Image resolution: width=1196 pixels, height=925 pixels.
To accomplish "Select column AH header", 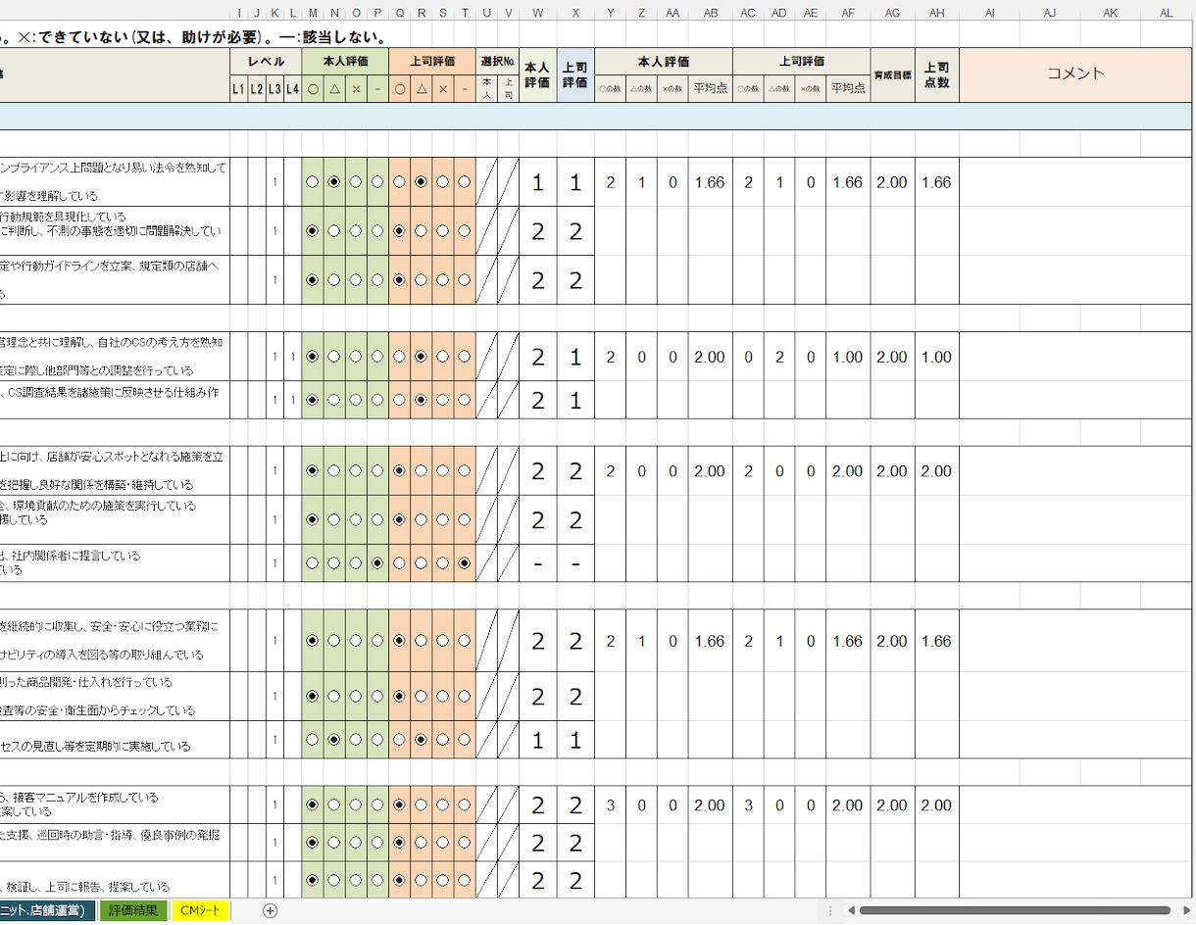I will click(937, 13).
